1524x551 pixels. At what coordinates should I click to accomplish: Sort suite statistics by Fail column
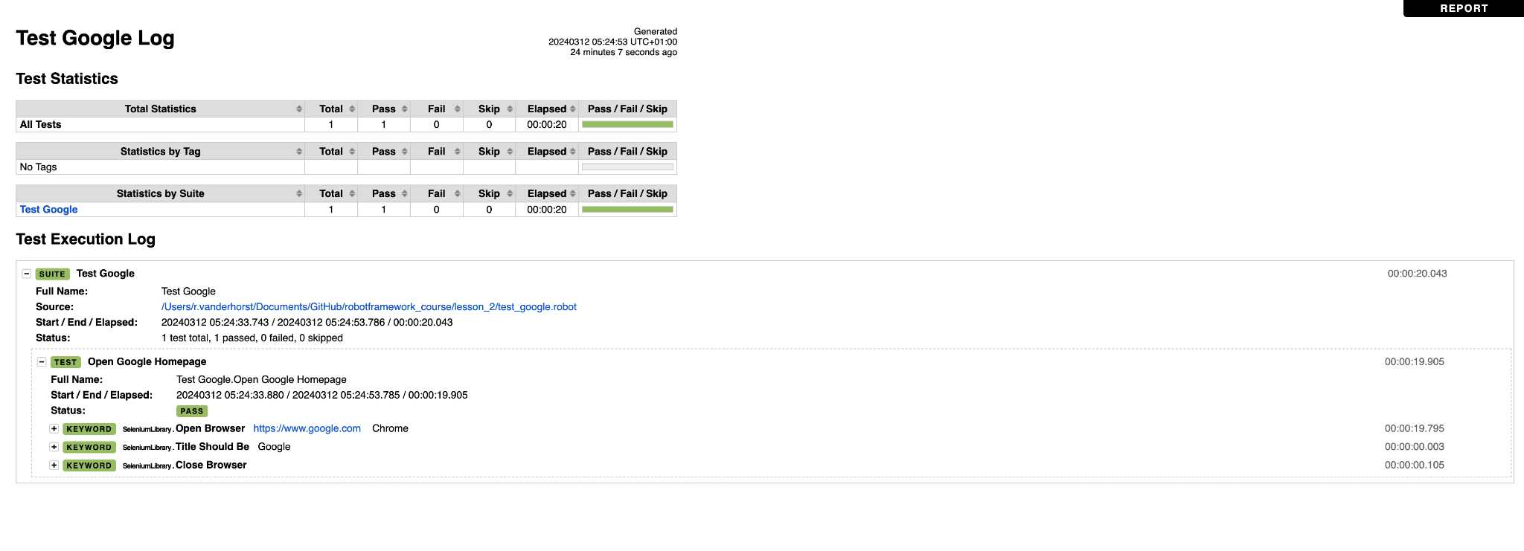pos(437,194)
